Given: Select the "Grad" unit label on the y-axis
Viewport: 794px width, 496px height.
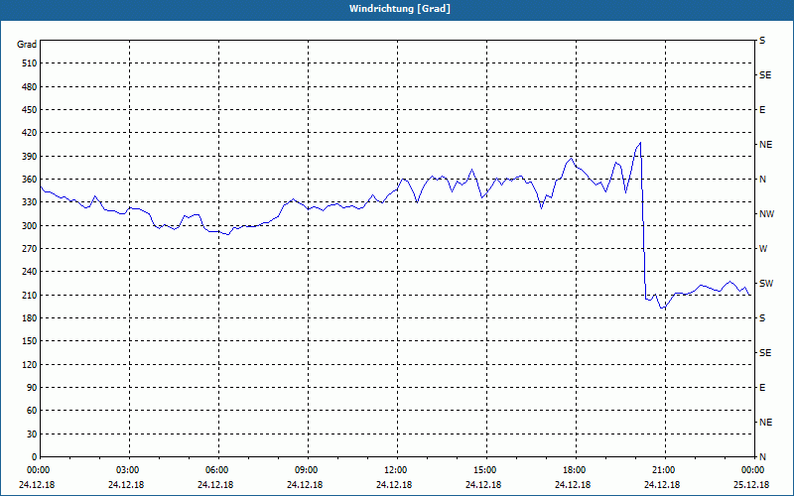Looking at the screenshot, I should click(27, 45).
